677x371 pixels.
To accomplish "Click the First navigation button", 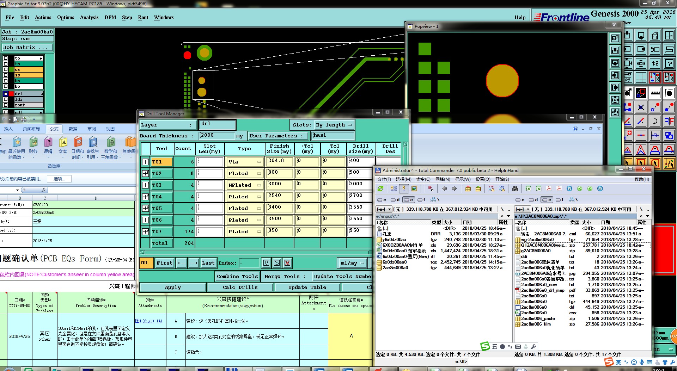I will tap(164, 263).
